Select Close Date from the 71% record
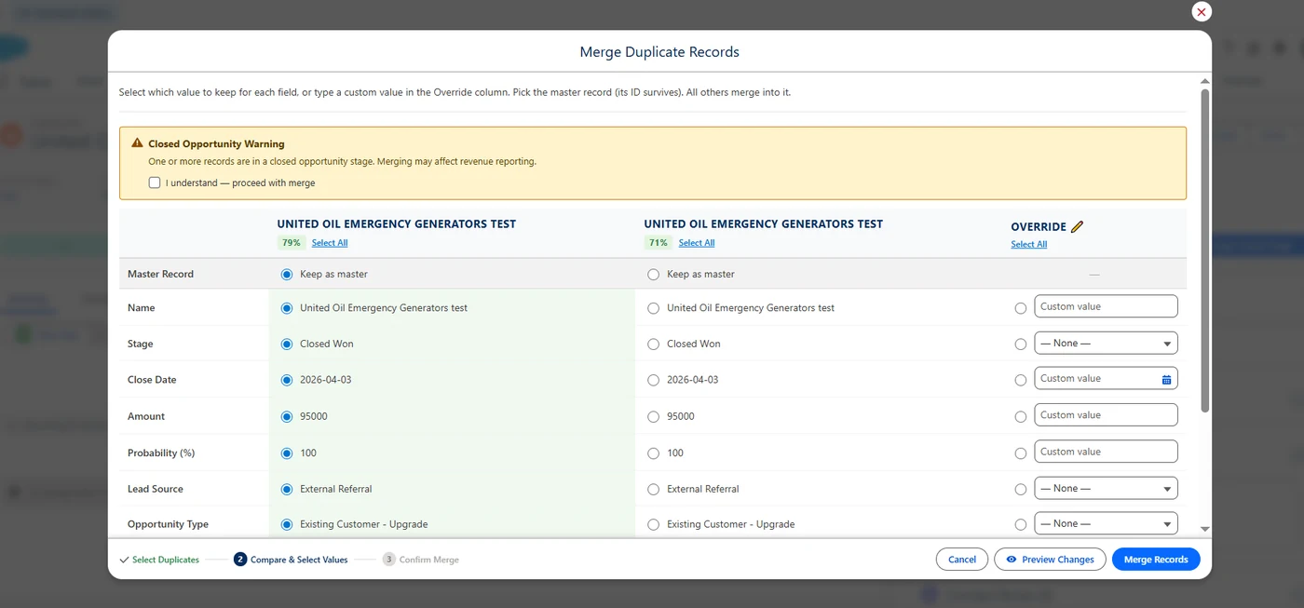Viewport: 1304px width, 608px height. (653, 381)
